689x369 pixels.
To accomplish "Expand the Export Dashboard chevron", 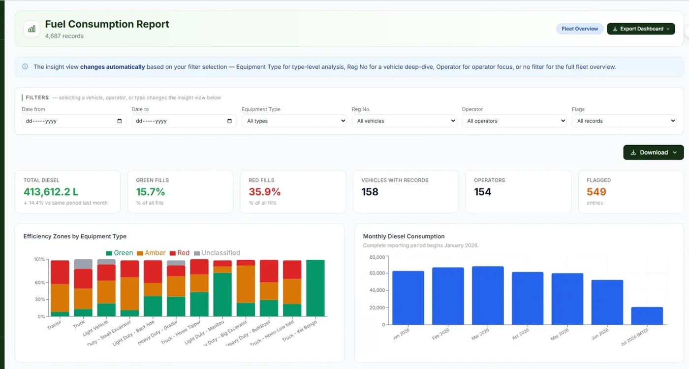I will pos(668,29).
